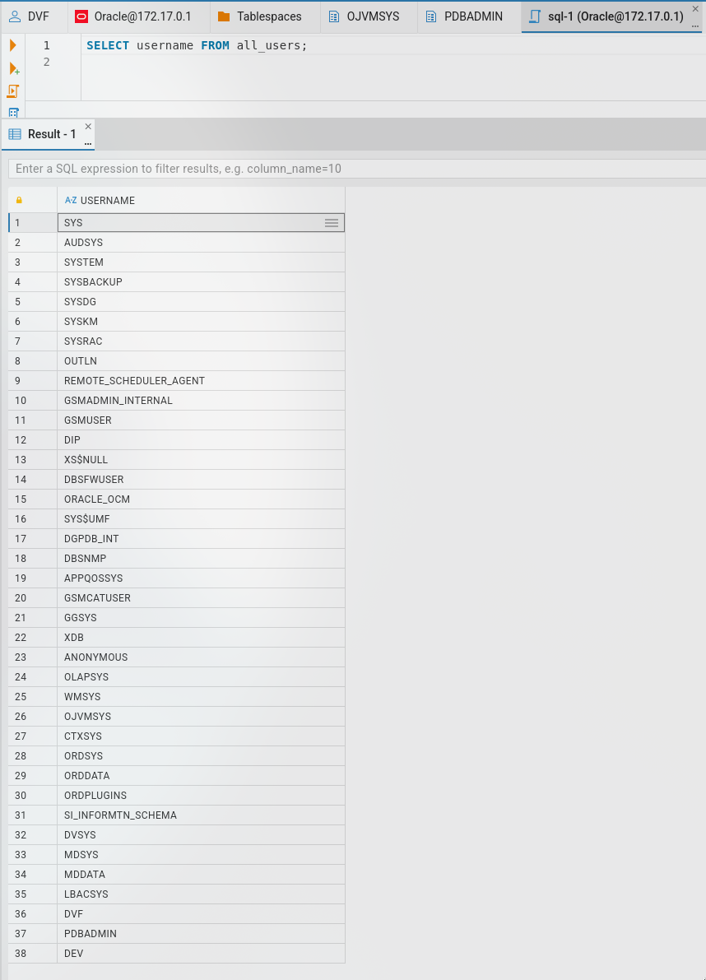Select the SYS cell in row 1
This screenshot has height=980, width=706.
tap(201, 222)
